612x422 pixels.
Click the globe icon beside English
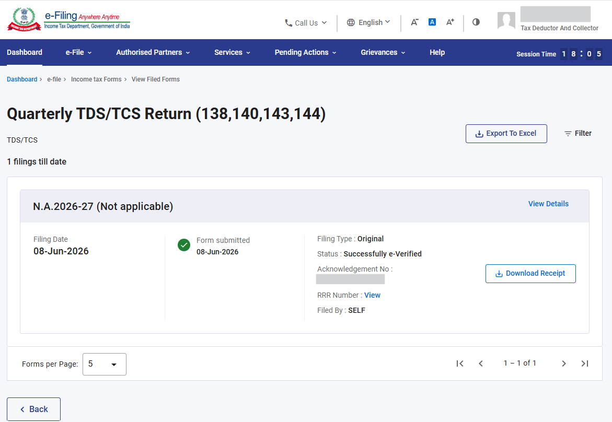(351, 22)
